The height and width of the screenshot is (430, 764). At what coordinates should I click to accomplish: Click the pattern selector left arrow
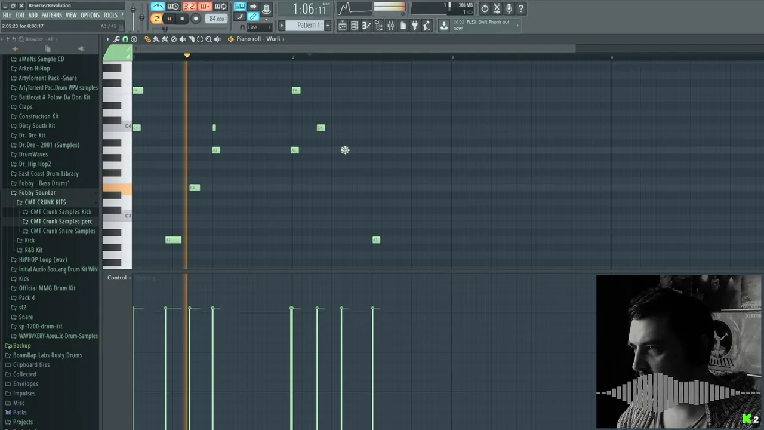282,25
